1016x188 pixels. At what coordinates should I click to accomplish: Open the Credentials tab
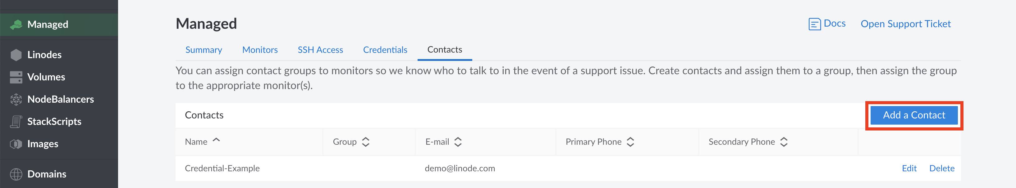tap(385, 50)
